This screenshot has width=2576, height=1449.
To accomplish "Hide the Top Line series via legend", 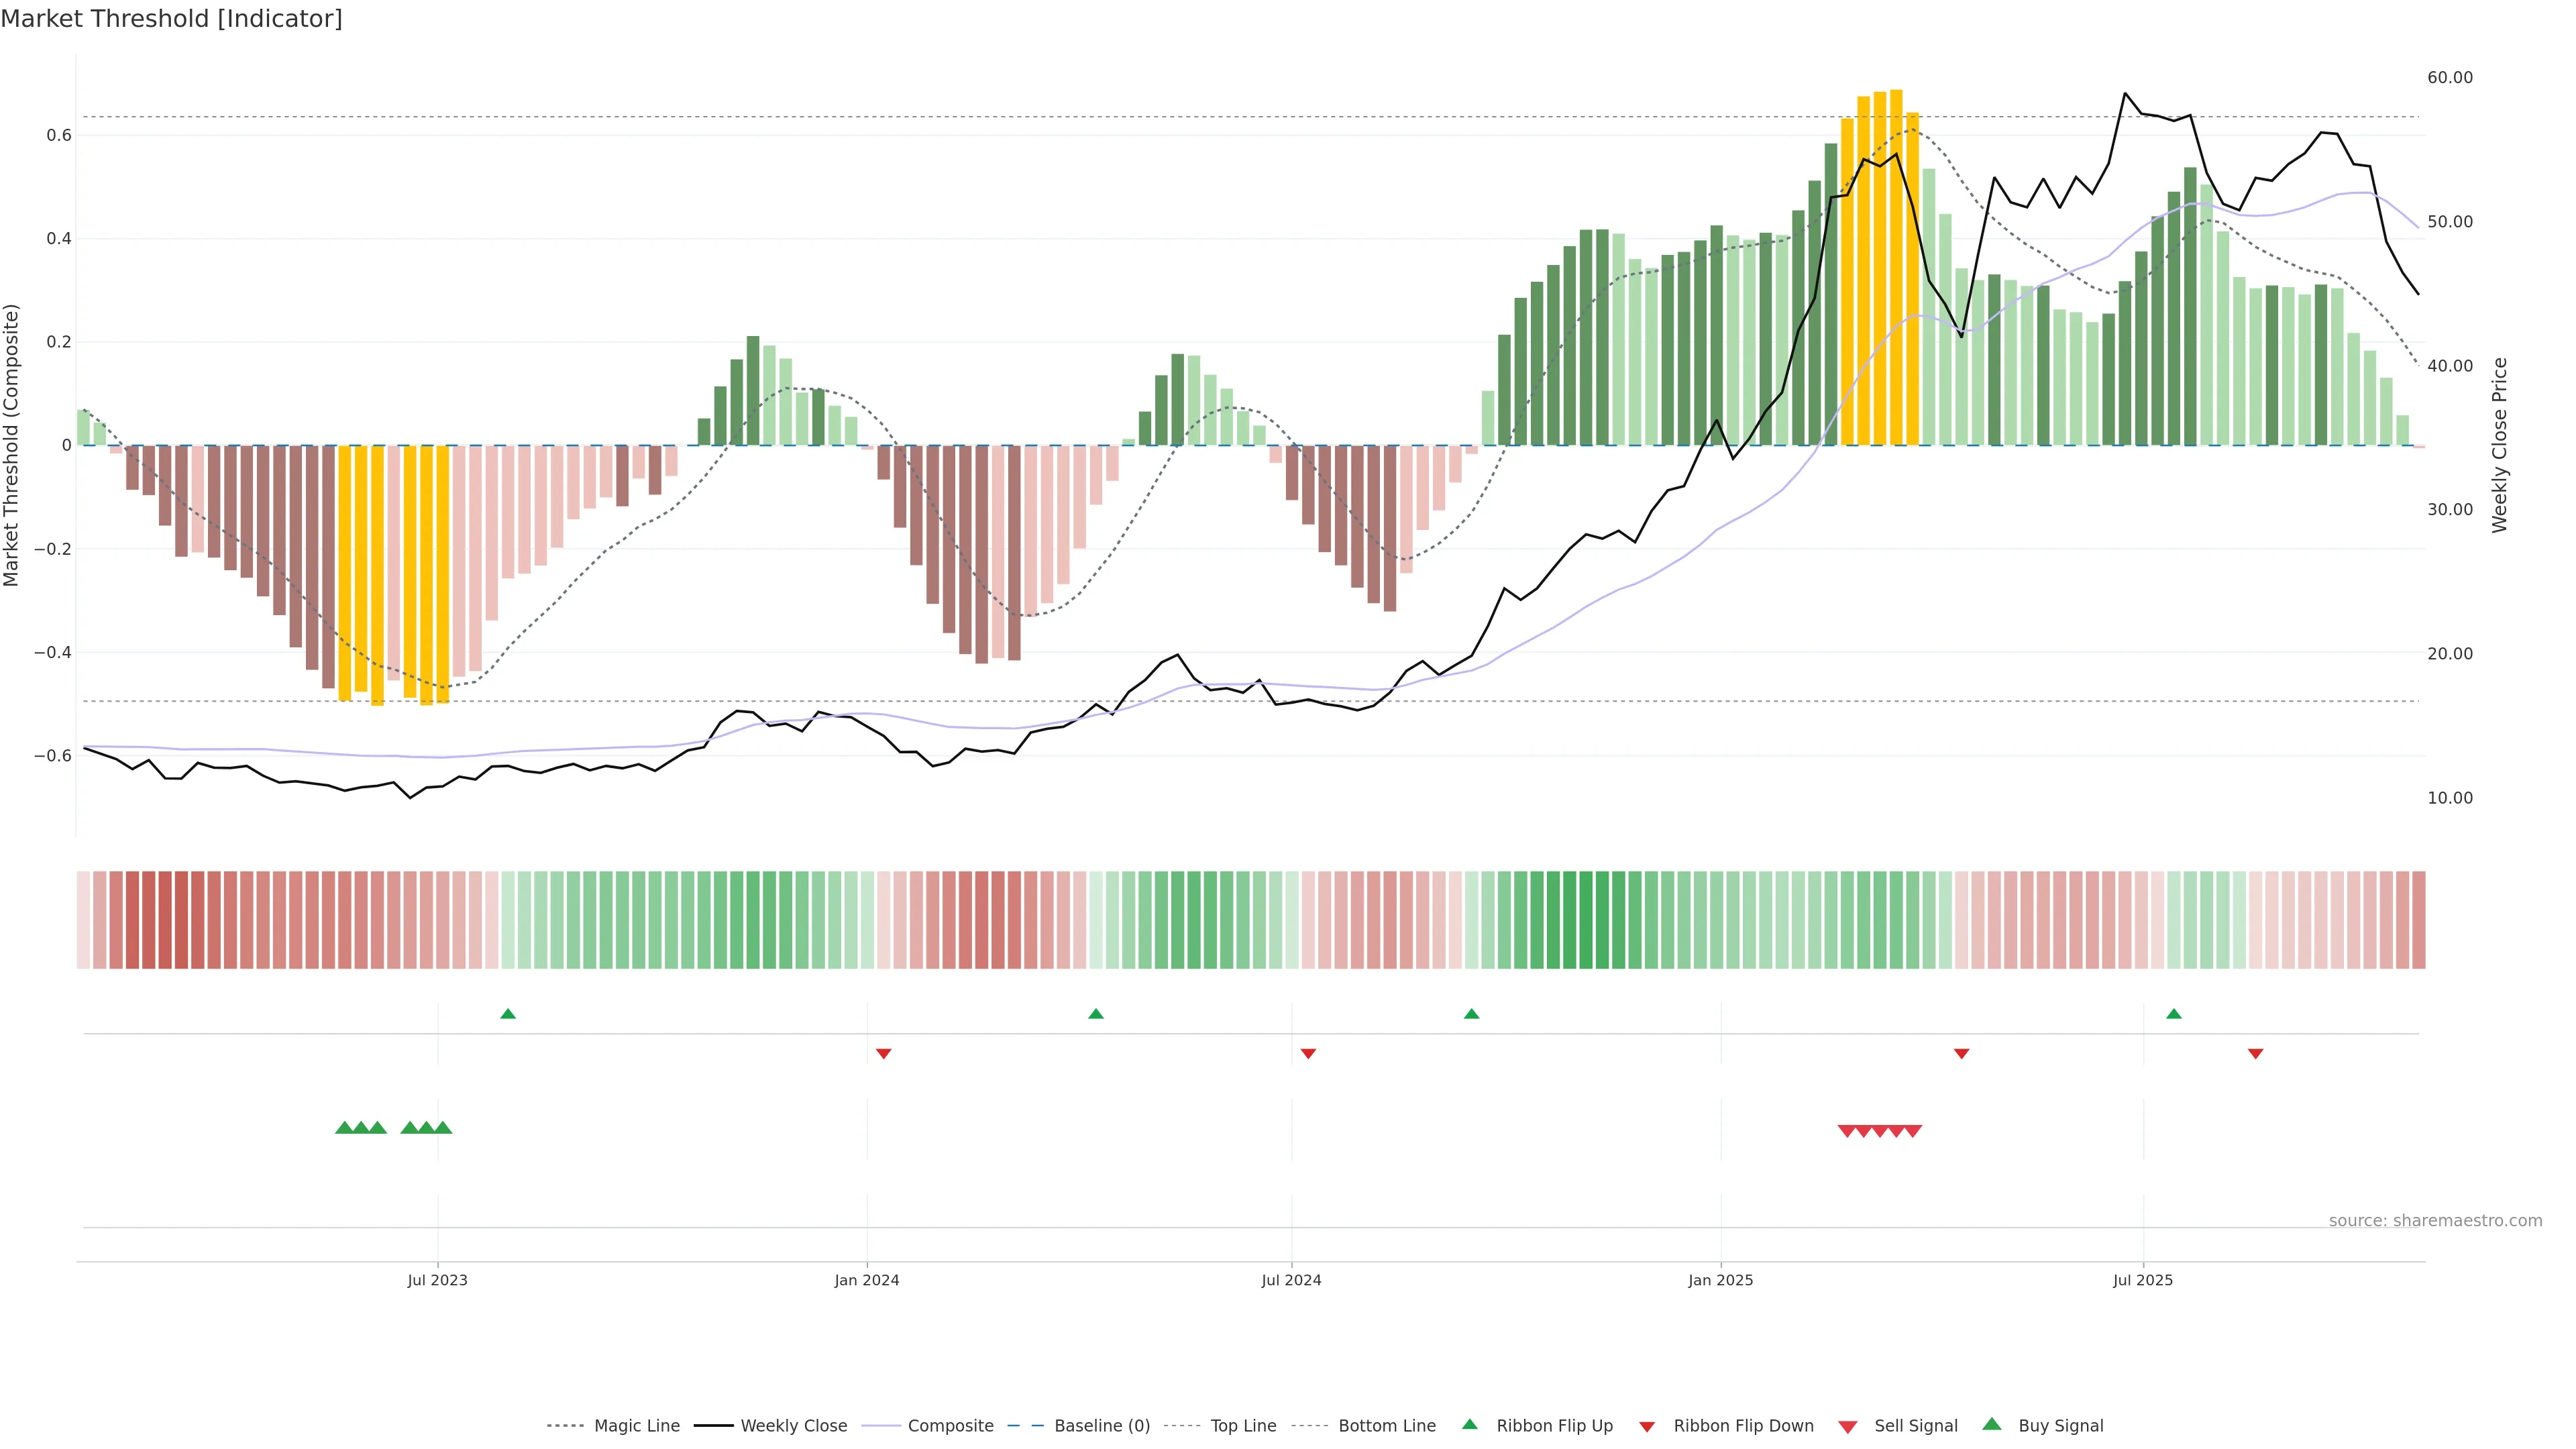I will tap(1243, 1426).
